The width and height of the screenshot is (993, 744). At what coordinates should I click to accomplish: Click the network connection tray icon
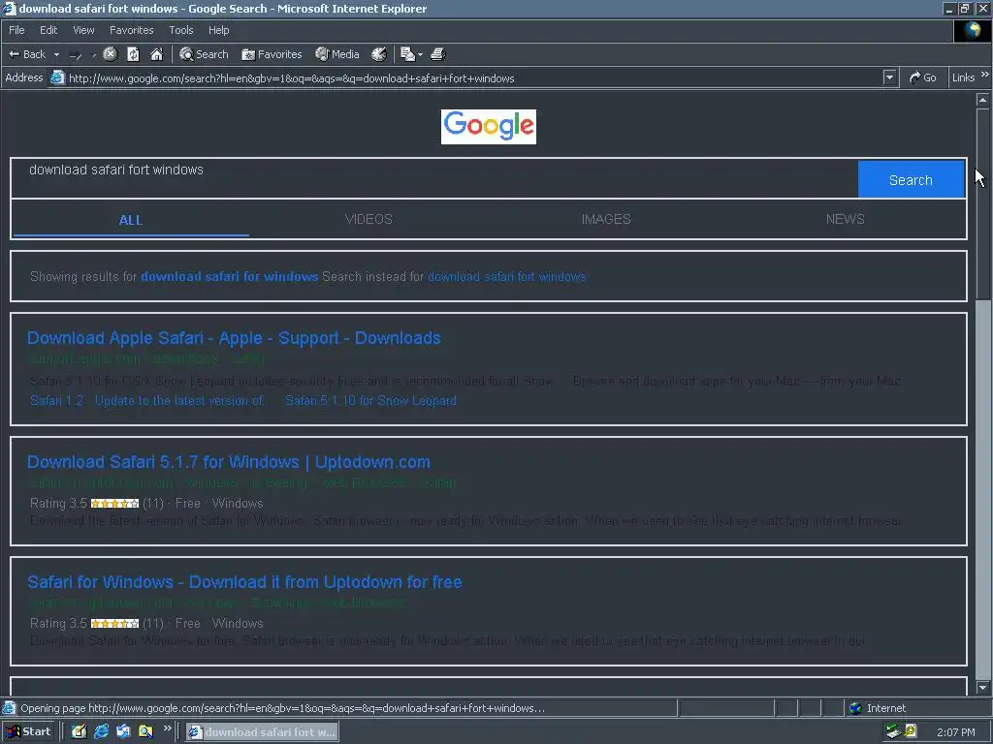point(893,732)
